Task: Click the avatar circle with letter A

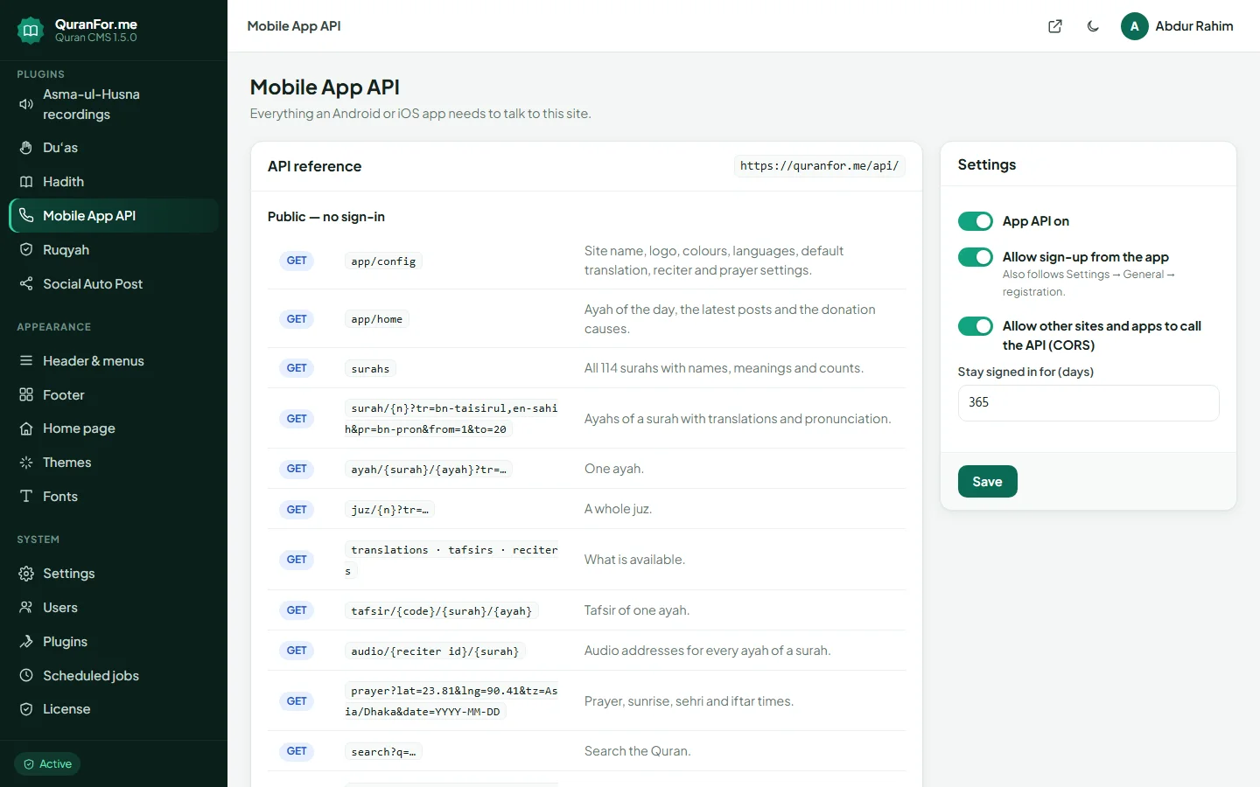Action: click(x=1134, y=26)
